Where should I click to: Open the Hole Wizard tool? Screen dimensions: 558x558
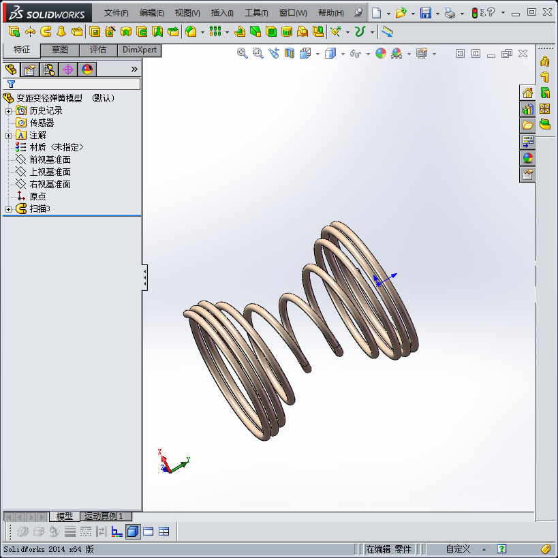pos(110,31)
